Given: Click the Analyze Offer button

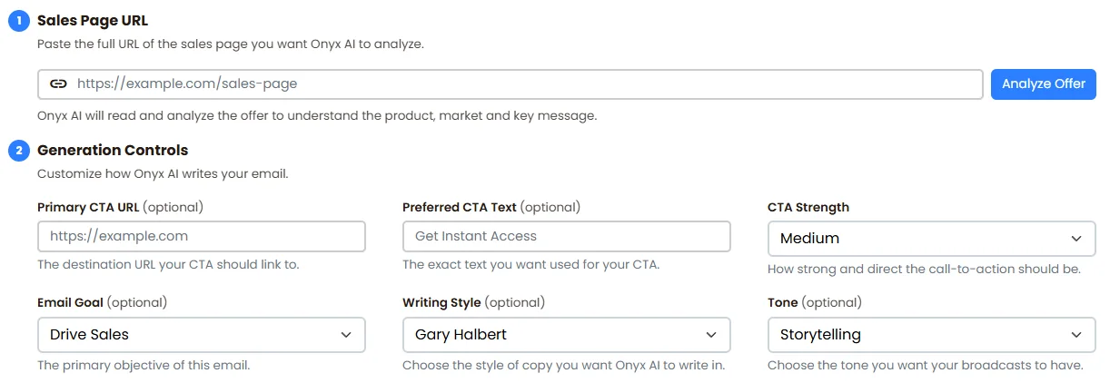Looking at the screenshot, I should (1044, 83).
